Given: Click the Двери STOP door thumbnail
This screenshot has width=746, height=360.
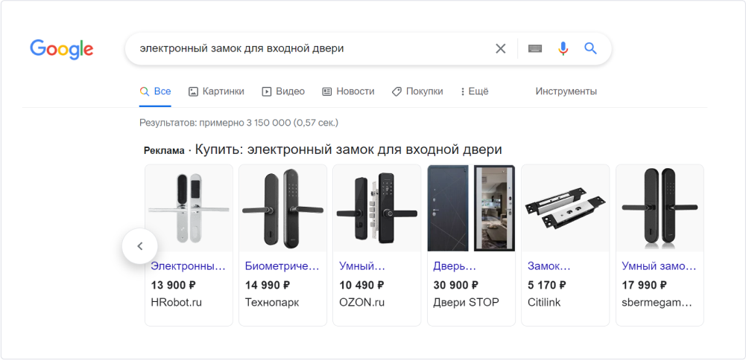Looking at the screenshot, I should pos(471,208).
